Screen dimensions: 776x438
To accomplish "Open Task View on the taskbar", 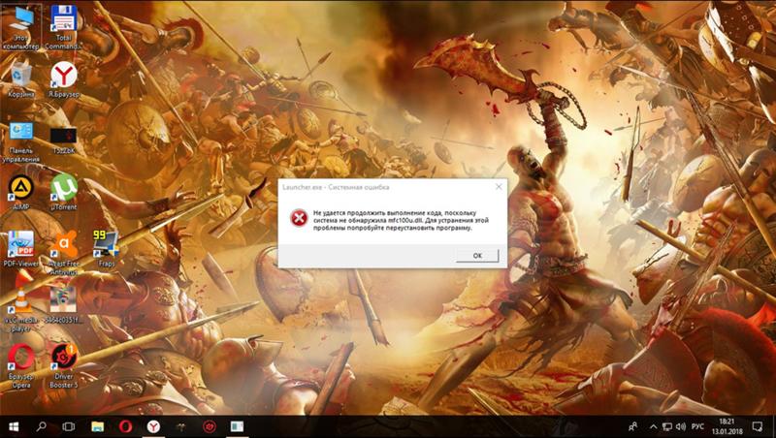I will point(69,426).
